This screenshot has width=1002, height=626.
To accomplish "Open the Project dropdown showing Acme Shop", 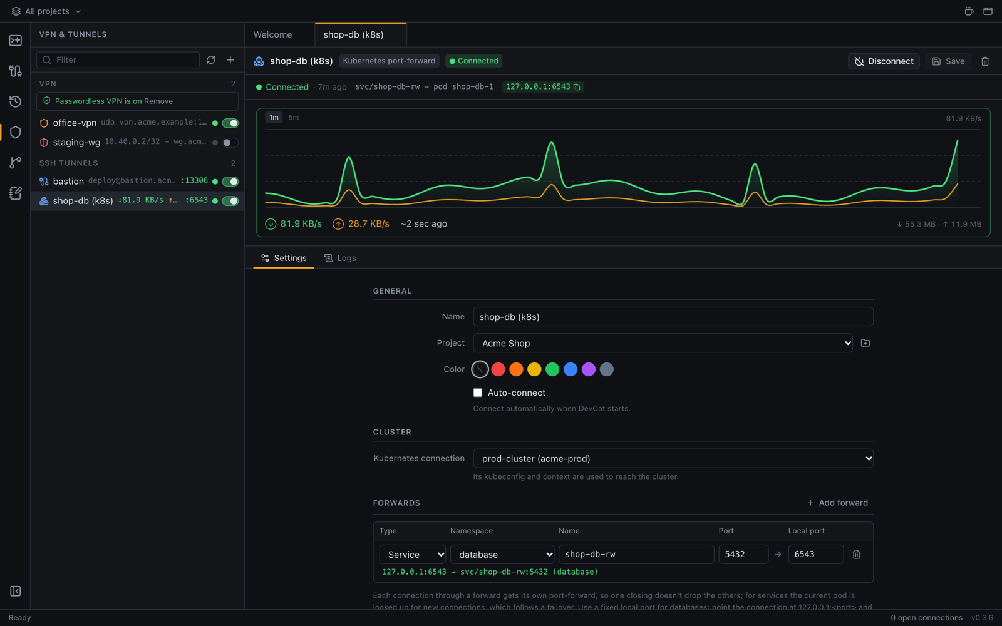I will tap(663, 343).
